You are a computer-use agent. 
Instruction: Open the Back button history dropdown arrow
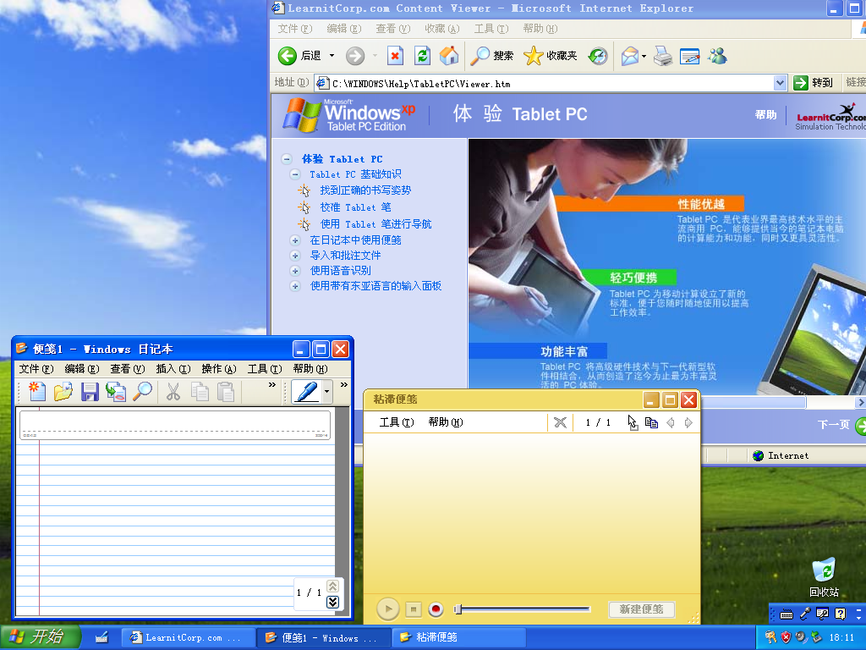click(332, 56)
